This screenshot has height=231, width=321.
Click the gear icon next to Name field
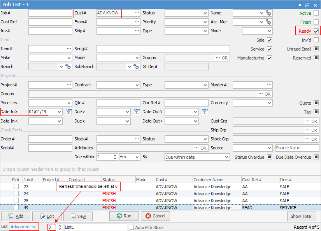[x=269, y=13]
